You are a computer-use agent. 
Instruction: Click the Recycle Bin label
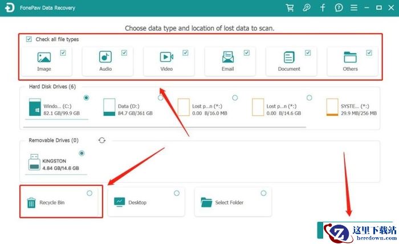52,202
